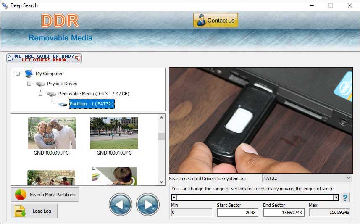The width and height of the screenshot is (360, 224).
Task: Click scroll up arrow in thumbnail list
Action: click(x=161, y=118)
